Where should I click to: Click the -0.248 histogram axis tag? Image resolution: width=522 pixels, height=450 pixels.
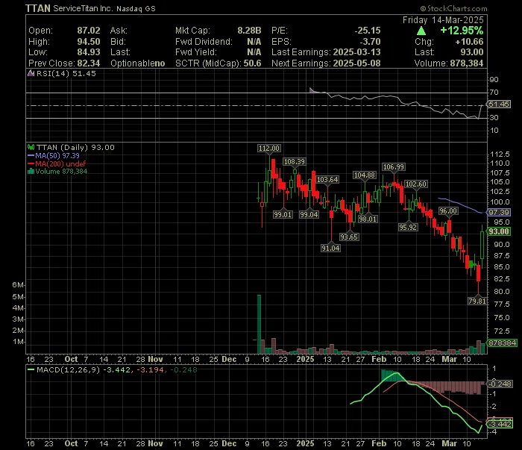[500, 384]
